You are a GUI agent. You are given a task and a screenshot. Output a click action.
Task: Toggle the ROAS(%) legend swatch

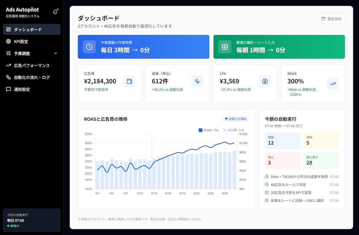click(201, 130)
